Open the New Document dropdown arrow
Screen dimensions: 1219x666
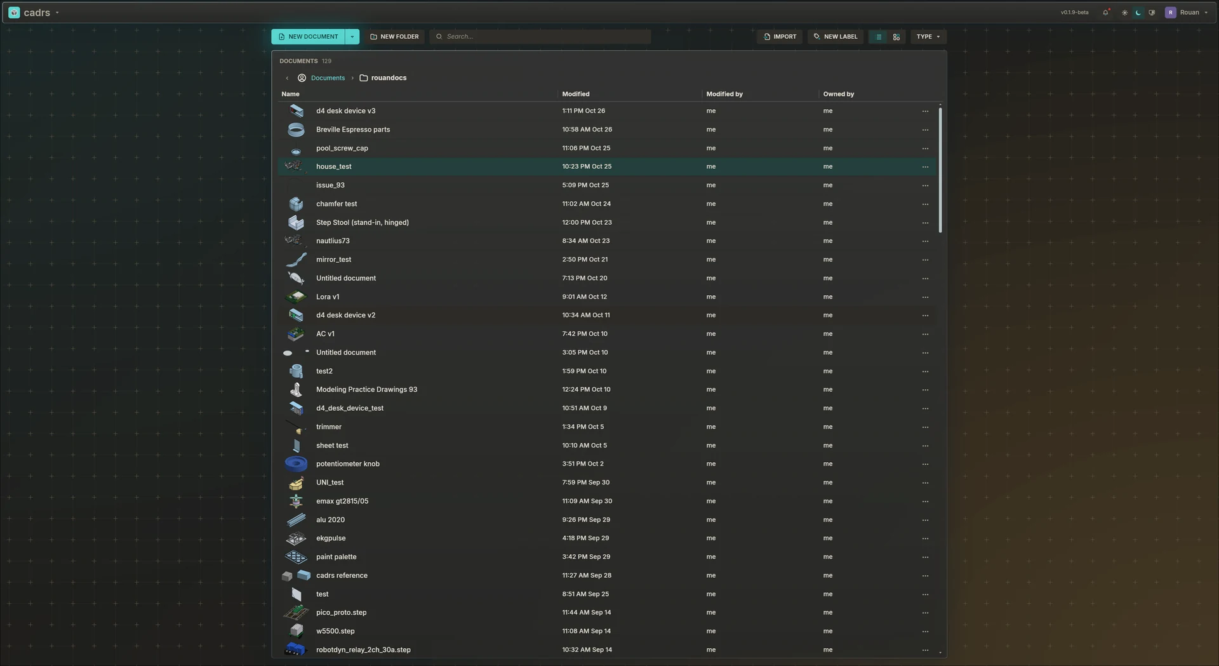click(352, 37)
